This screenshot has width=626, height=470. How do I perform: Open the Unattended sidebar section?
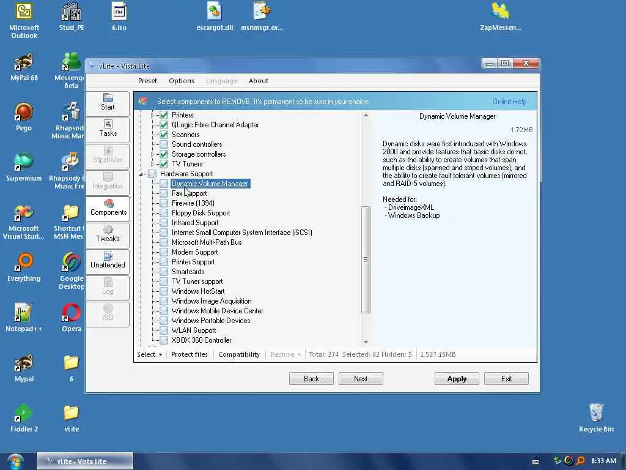108,261
